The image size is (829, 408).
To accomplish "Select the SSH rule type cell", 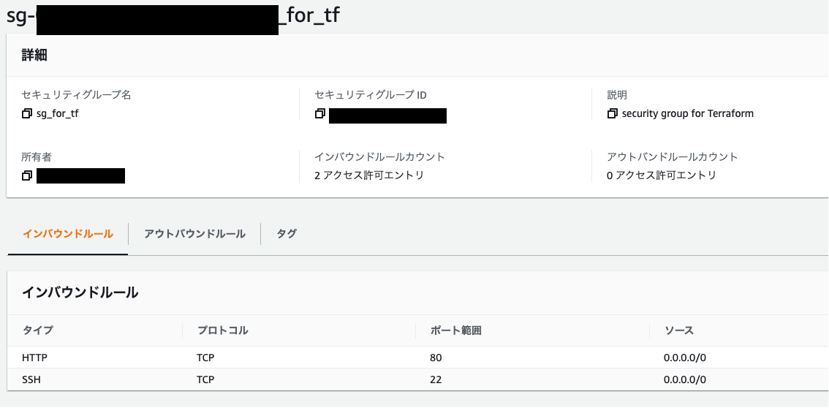I will pos(32,380).
